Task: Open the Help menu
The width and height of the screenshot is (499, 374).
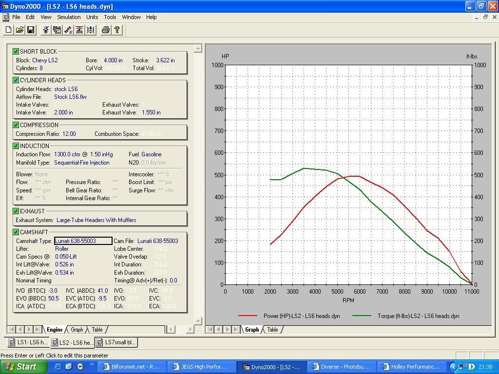Action: [x=151, y=17]
